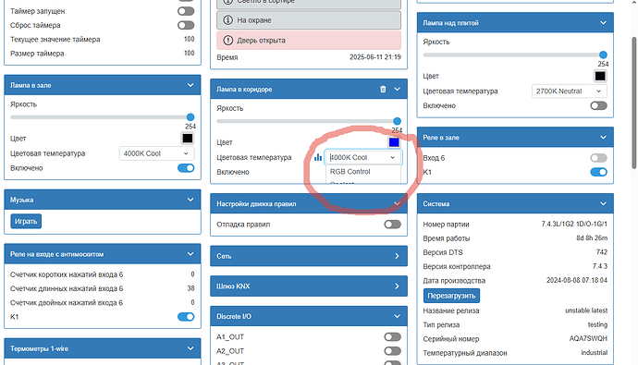Click the Тип релиза value testing
This screenshot has width=638, height=365.
click(x=597, y=324)
